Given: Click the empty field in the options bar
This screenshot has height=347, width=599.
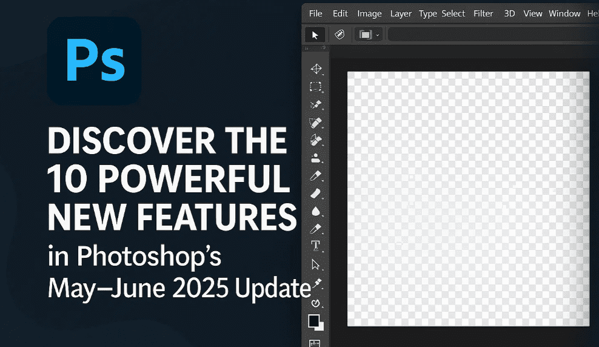Looking at the screenshot, I should 493,35.
